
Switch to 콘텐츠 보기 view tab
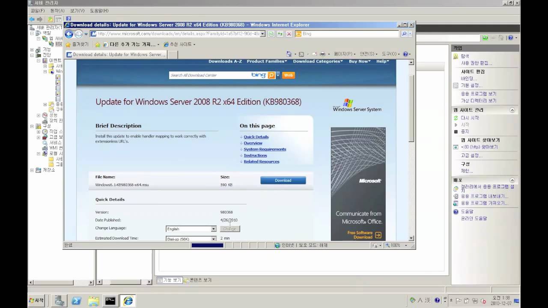pos(198,280)
